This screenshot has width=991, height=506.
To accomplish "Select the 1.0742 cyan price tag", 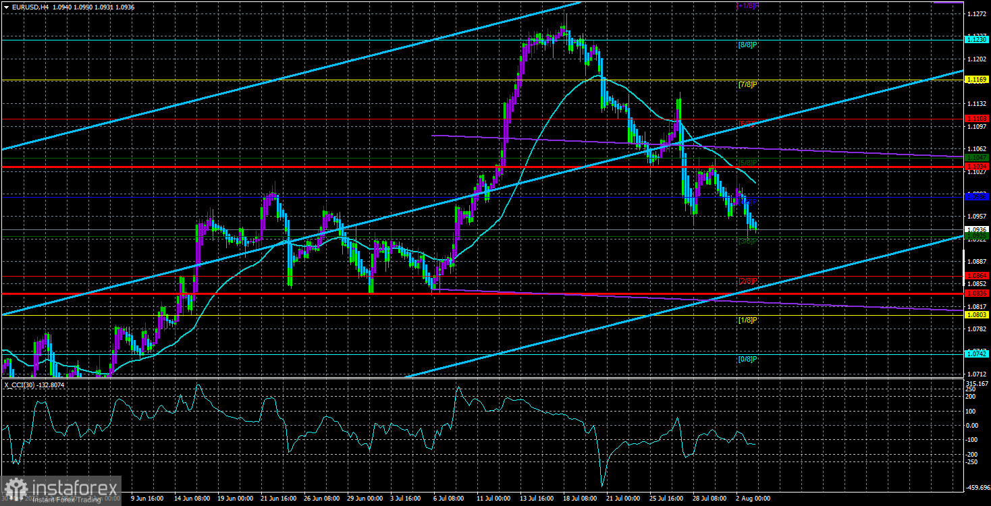I will tap(977, 354).
